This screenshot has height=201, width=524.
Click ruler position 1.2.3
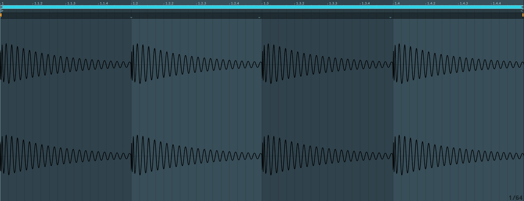[x=202, y=3]
